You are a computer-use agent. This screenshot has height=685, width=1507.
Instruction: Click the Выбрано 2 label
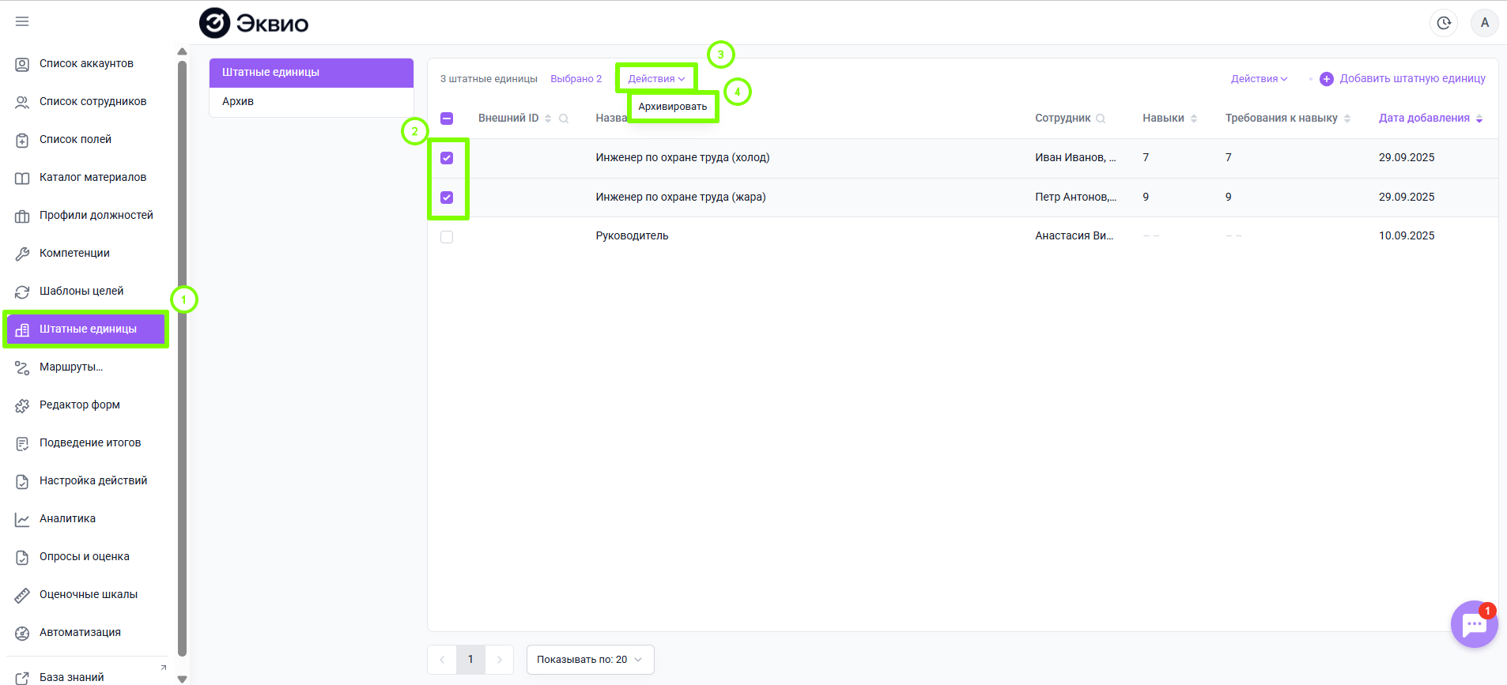576,79
